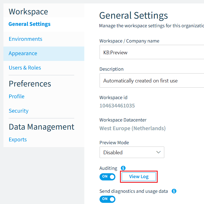Image resolution: width=204 pixels, height=204 pixels.
Task: Click the Workspace id label
Action: [x=113, y=98]
